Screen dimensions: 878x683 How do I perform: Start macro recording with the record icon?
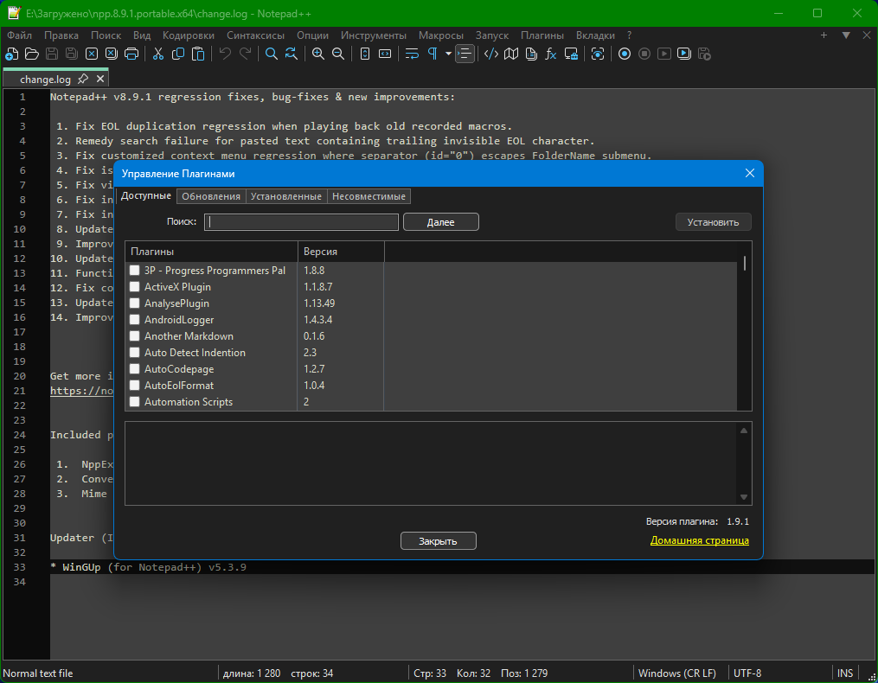(x=625, y=54)
